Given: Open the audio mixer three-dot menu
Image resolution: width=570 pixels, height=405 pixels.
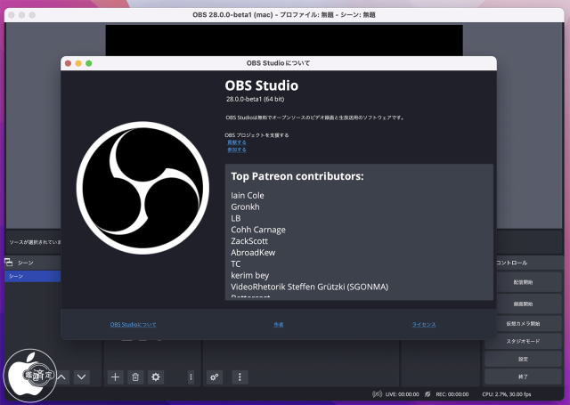Looking at the screenshot, I should click(240, 377).
